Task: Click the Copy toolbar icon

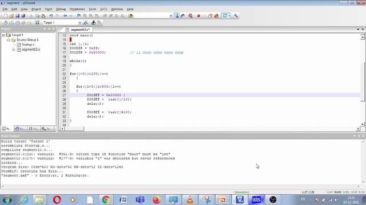Action: click(x=37, y=16)
